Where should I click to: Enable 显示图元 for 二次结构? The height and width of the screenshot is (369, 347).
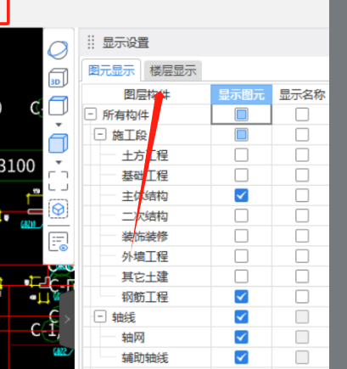point(241,215)
